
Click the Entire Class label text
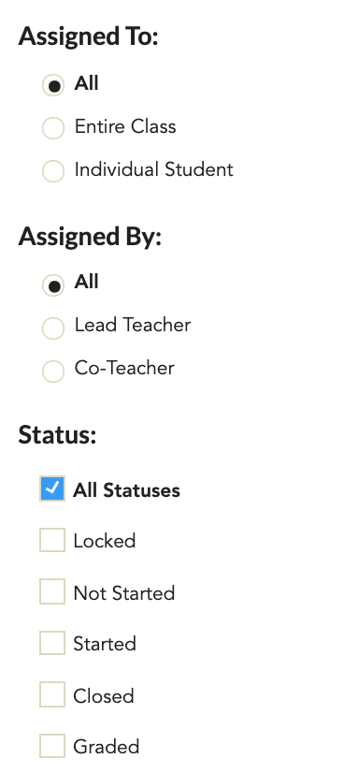coord(125,126)
